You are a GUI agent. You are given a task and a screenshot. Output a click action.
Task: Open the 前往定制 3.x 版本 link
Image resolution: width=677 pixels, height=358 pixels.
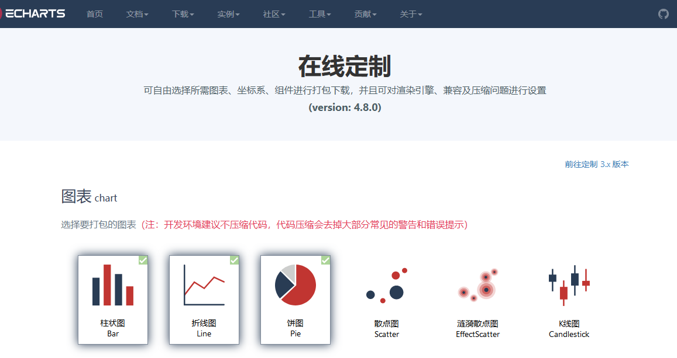tap(597, 164)
